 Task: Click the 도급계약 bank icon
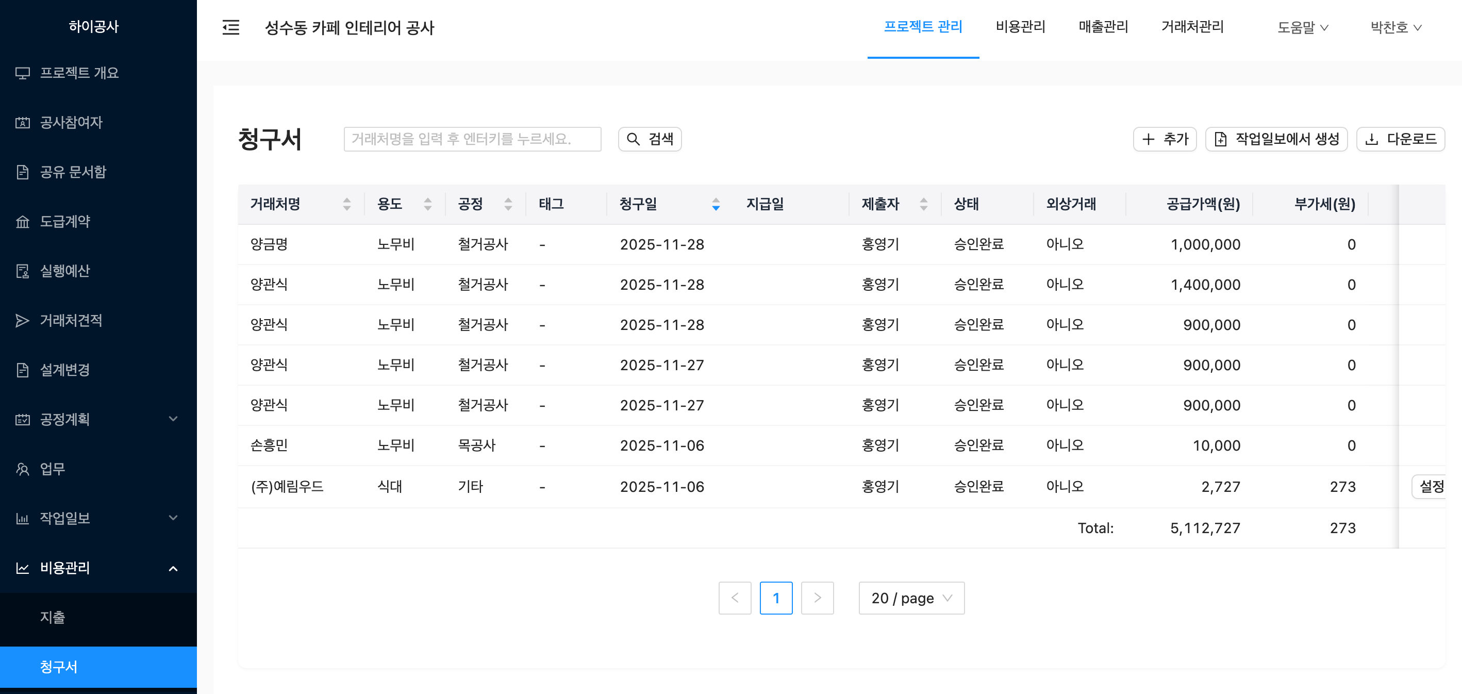coord(22,221)
